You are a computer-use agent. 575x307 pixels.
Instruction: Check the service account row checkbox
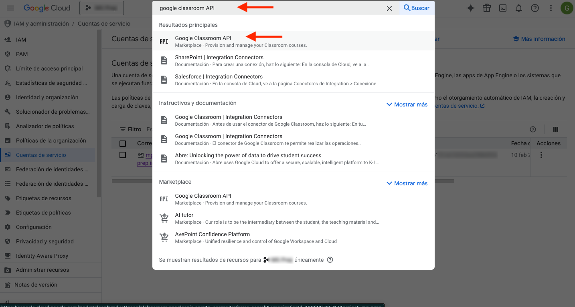click(x=123, y=155)
